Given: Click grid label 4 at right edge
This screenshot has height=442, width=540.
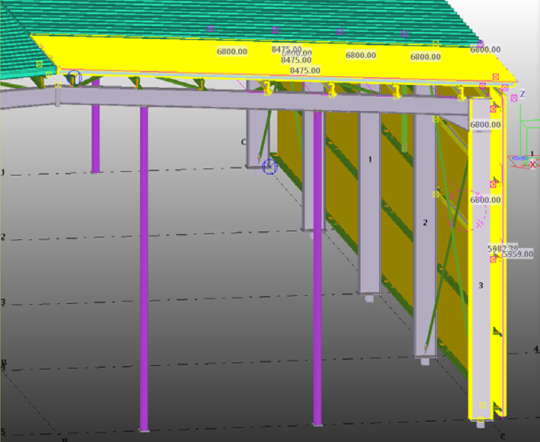Looking at the screenshot, I should pyautogui.click(x=535, y=349).
